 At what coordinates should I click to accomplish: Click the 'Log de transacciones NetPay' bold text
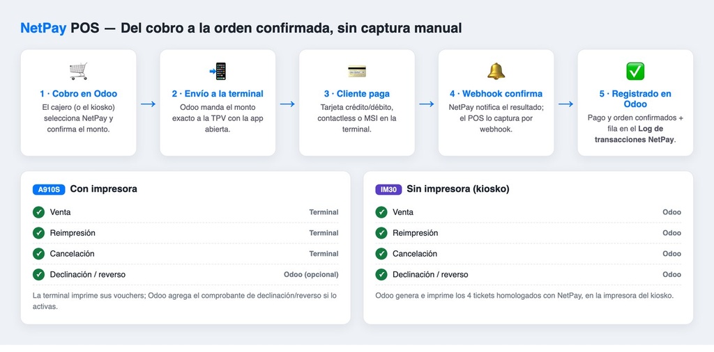coord(635,134)
